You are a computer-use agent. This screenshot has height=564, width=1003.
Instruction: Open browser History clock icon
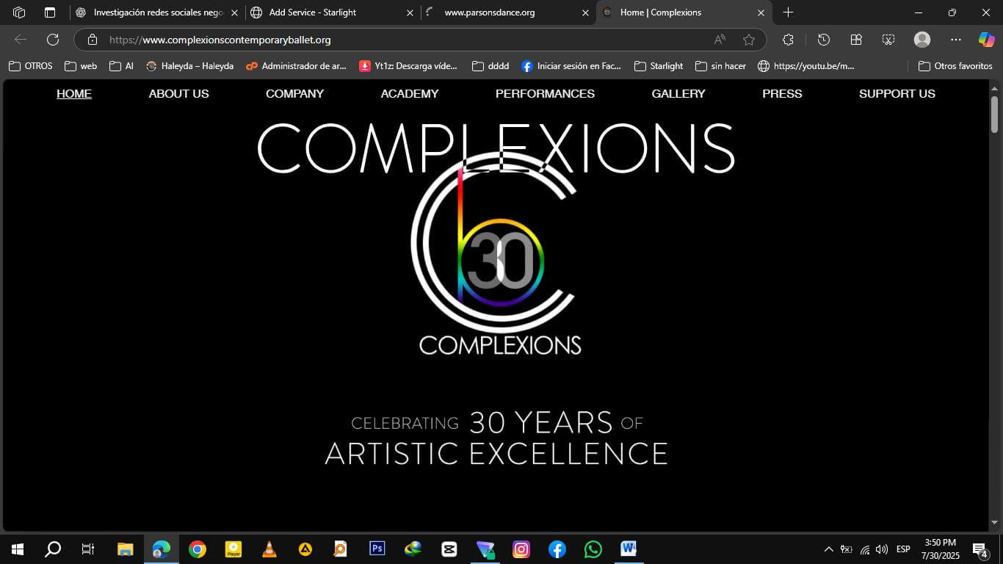point(823,40)
